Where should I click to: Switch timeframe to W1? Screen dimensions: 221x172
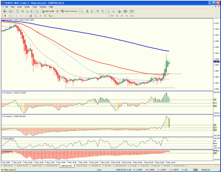pyautogui.click(x=132, y=16)
